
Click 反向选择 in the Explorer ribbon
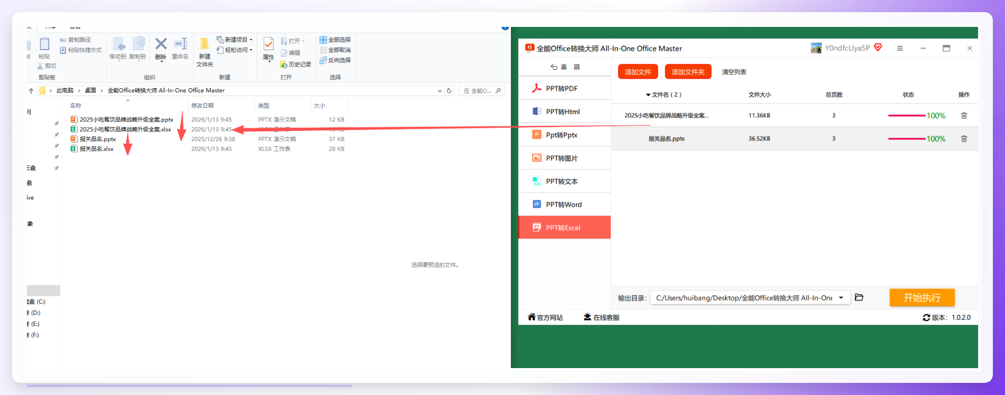click(335, 60)
